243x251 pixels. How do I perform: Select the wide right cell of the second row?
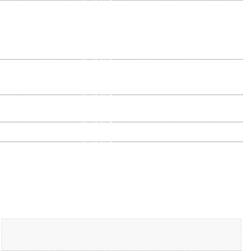(x=177, y=77)
